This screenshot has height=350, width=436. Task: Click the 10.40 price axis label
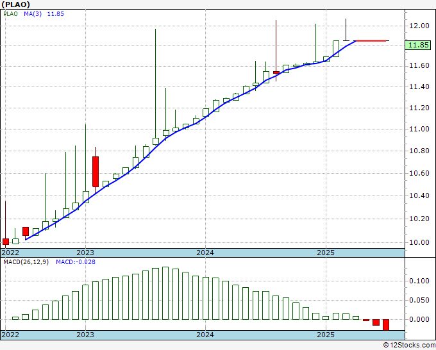tap(419, 196)
